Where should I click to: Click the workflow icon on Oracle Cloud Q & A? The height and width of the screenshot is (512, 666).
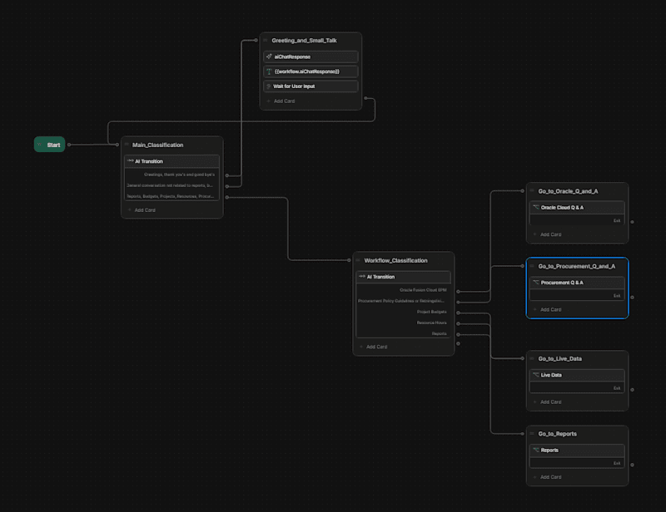pos(536,208)
